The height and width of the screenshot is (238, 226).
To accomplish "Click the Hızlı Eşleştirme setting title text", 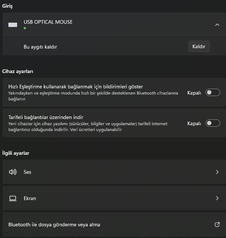I will (75, 87).
